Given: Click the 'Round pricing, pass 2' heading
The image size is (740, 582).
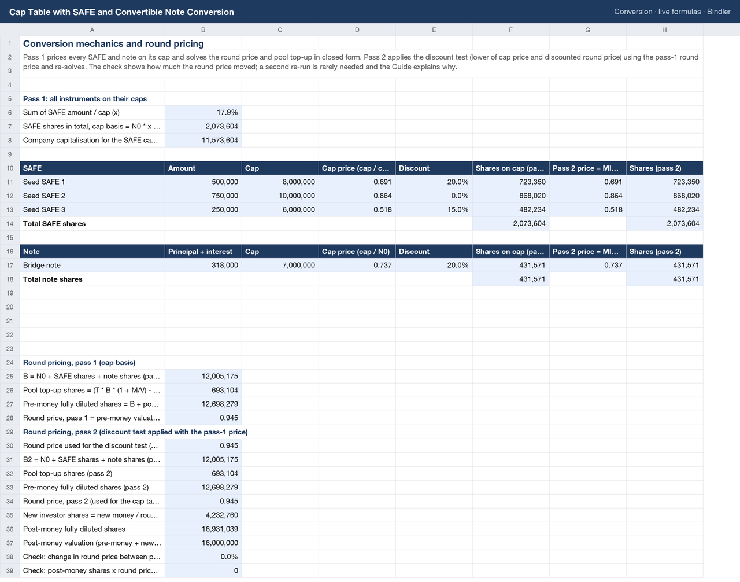Looking at the screenshot, I should point(135,432).
